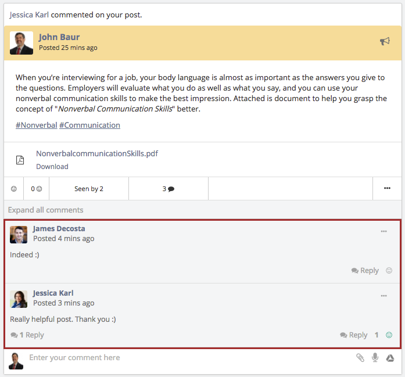Image resolution: width=405 pixels, height=377 pixels.
Task: Click your avatar beside the comment box
Action: pos(16,361)
